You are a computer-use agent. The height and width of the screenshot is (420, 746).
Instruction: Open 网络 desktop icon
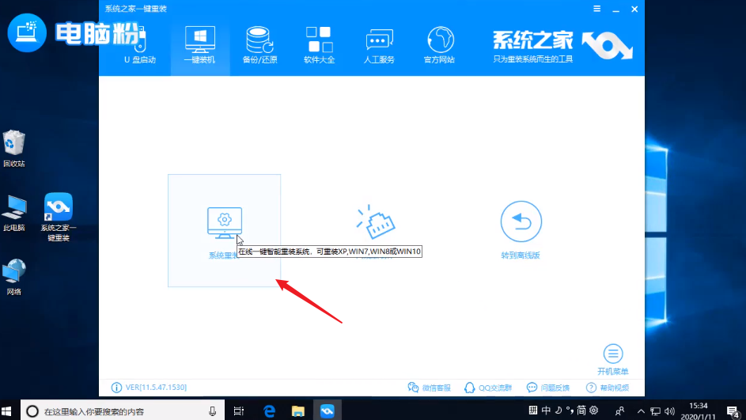[x=13, y=278]
